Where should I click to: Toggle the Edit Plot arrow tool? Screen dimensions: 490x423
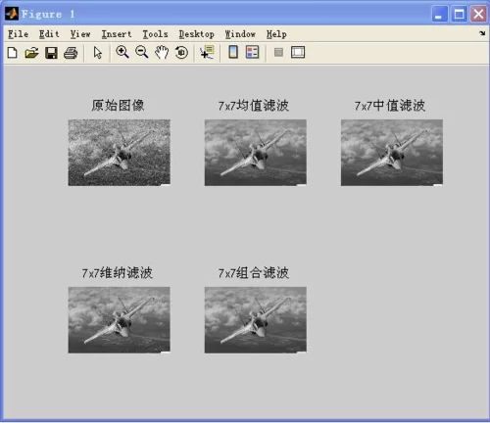pyautogui.click(x=97, y=53)
